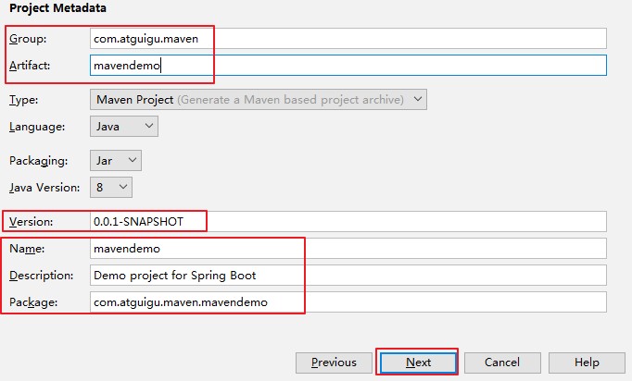
Task: Focus the Package input field
Action: (348, 302)
